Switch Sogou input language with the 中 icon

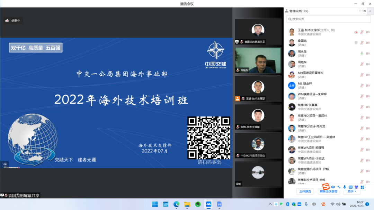click(333, 187)
